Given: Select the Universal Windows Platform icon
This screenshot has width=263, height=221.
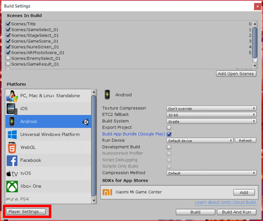Looking at the screenshot, I should click(12, 135).
